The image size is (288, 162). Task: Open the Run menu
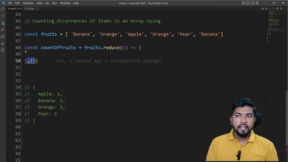point(54,3)
